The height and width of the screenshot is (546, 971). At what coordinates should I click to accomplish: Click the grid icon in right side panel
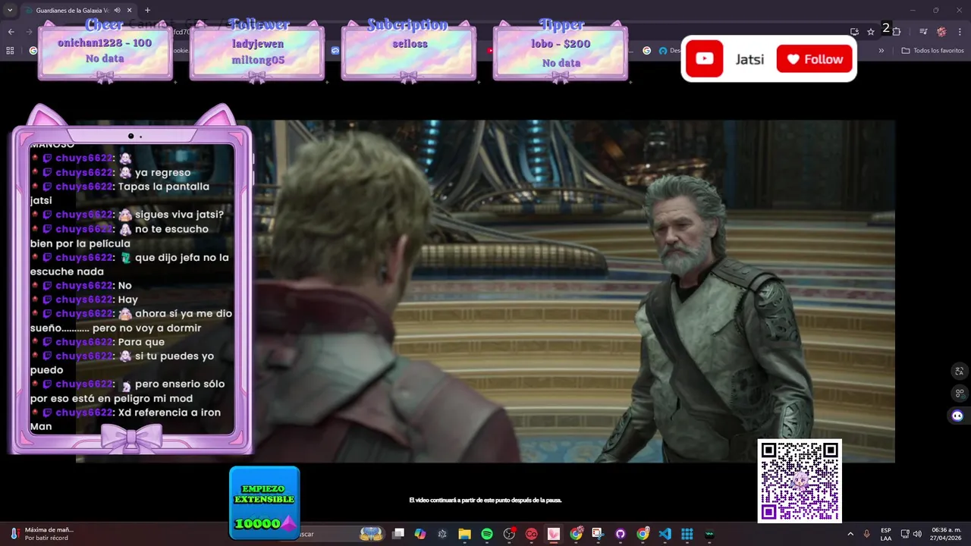[x=959, y=394]
